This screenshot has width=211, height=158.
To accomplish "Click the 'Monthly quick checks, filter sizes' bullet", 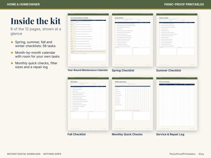I will (x=36, y=65).
